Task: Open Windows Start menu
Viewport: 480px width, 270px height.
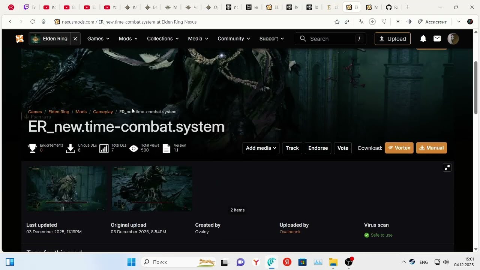Action: 131,262
